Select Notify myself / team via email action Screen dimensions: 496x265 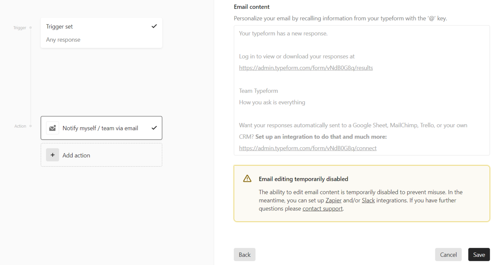coord(101,128)
